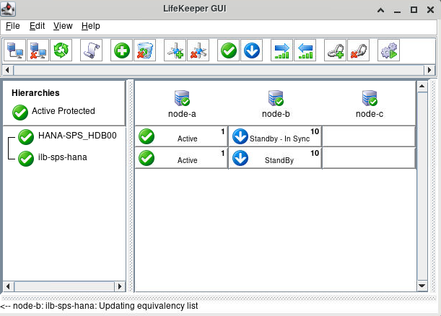Click status table vertical scrollbar down arrow

(x=422, y=286)
